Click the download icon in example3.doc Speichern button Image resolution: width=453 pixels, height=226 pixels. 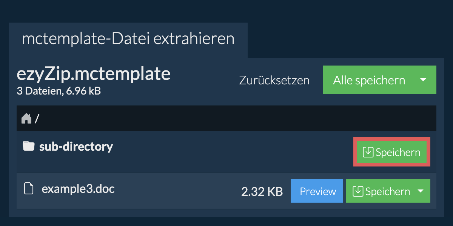[x=357, y=191]
